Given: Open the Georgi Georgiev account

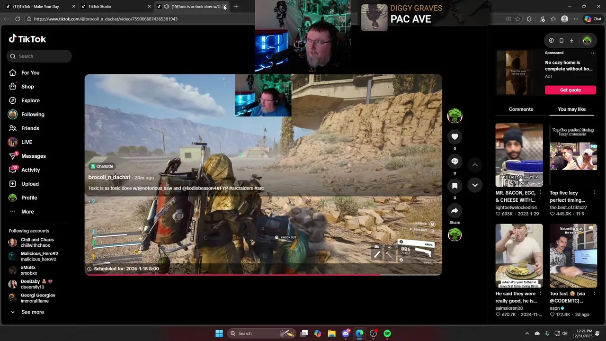Looking at the screenshot, I should point(33,298).
